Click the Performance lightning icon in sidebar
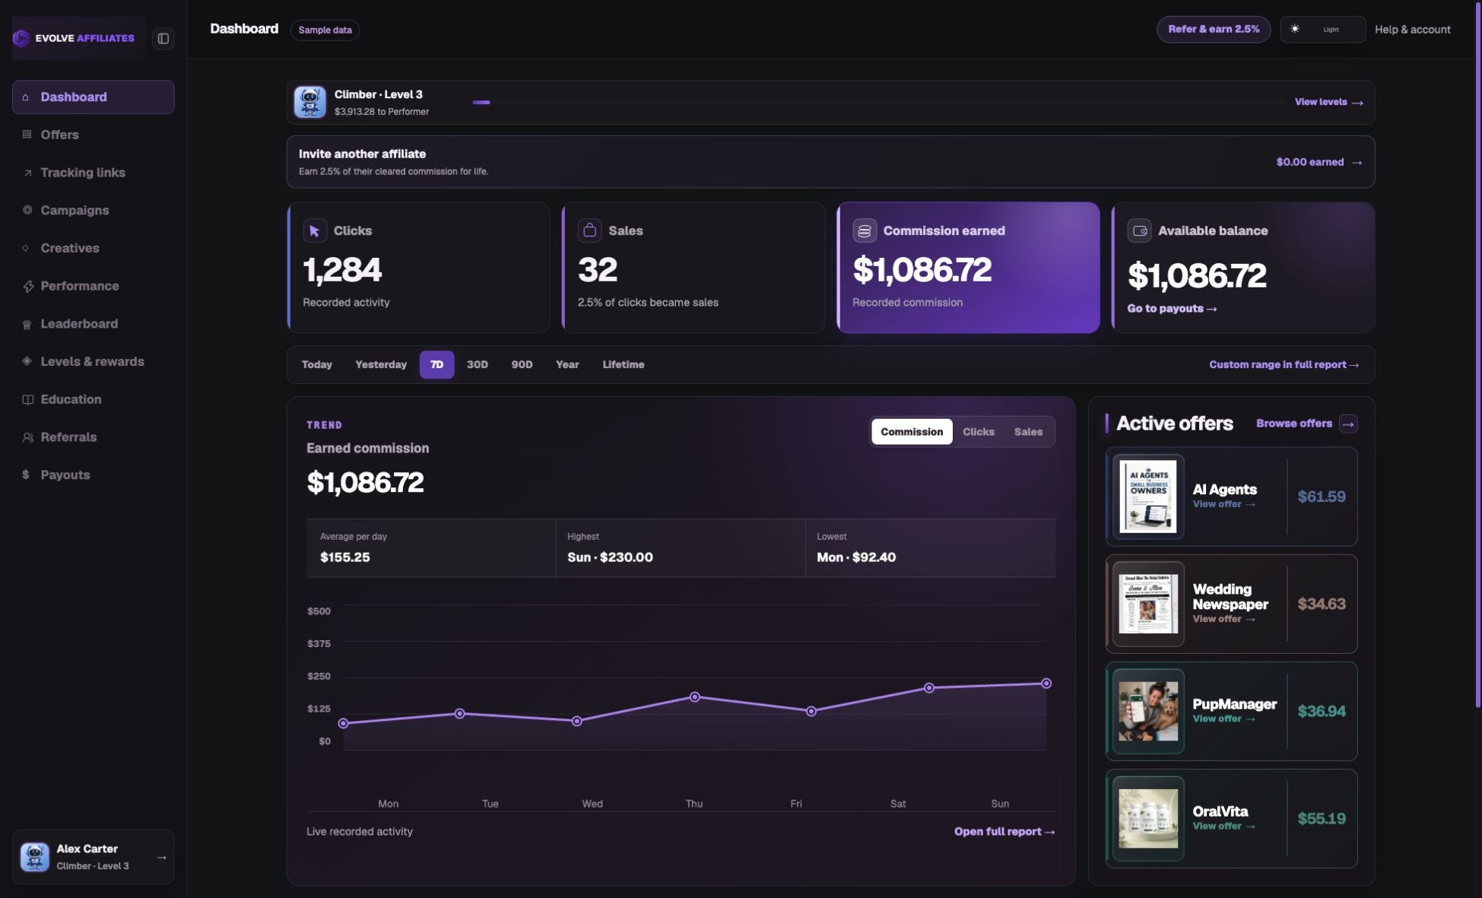The width and height of the screenshot is (1482, 898). (27, 286)
